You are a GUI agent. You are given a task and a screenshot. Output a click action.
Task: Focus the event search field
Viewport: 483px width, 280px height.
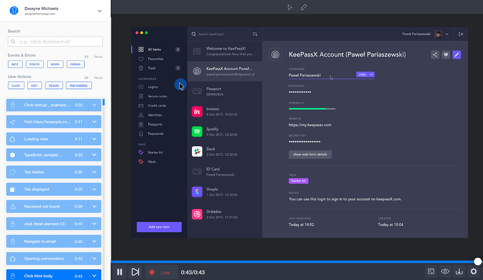[55, 41]
